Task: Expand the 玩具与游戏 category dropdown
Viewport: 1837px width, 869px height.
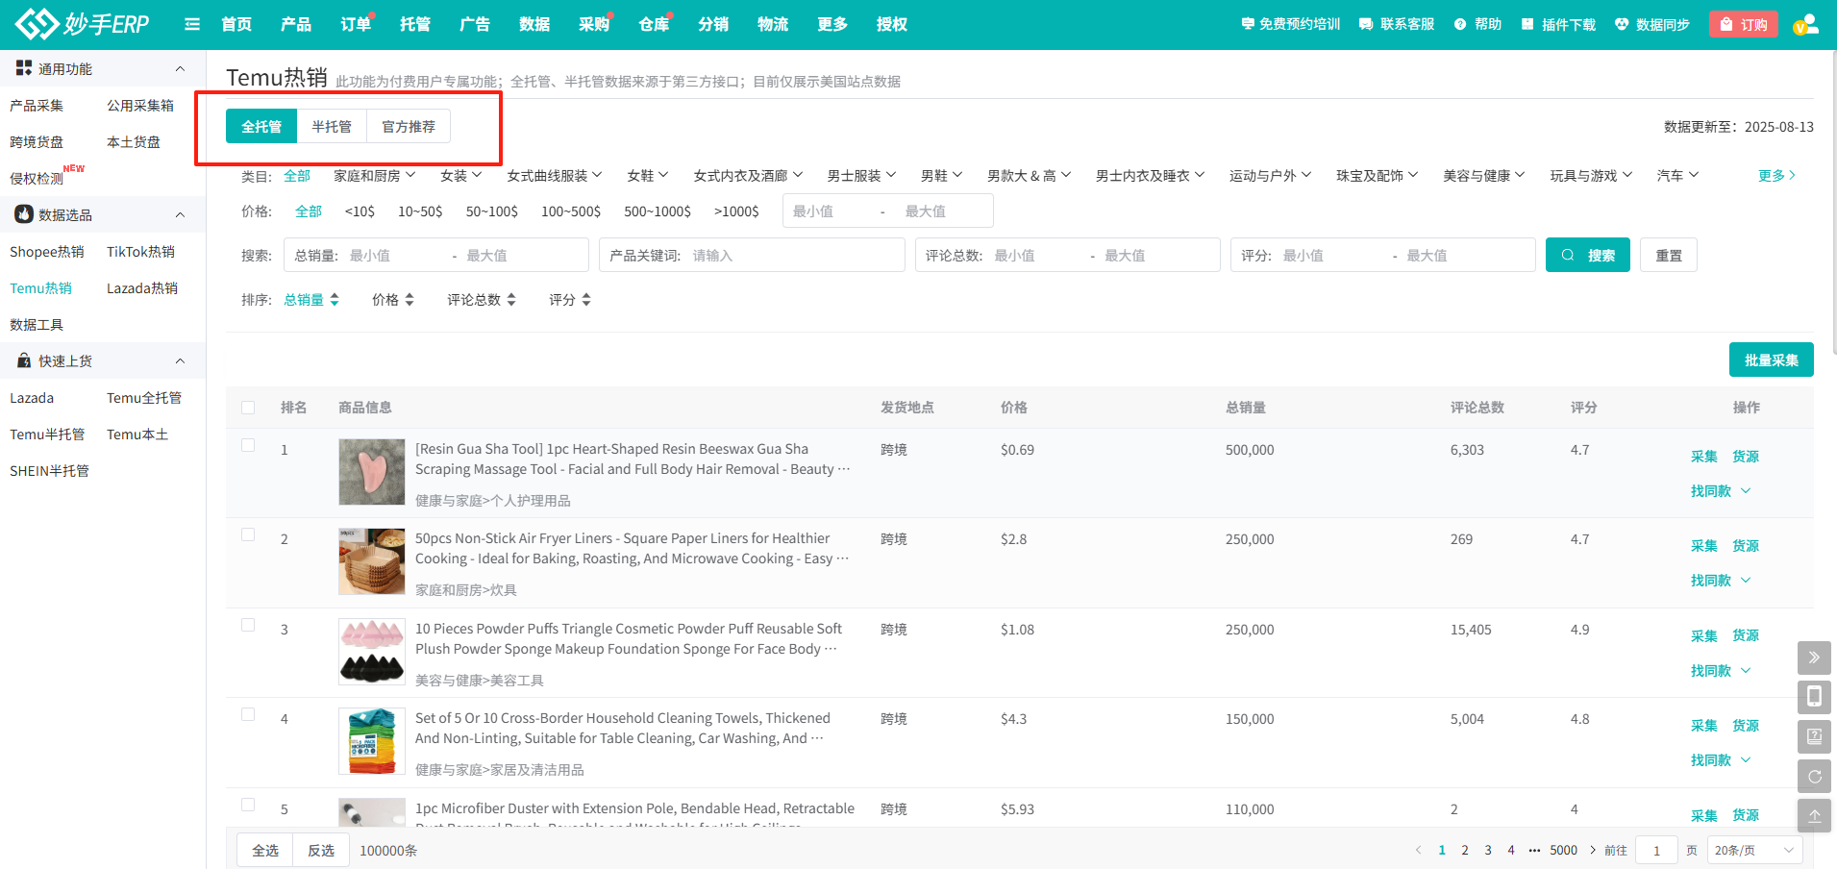Action: pos(1591,176)
